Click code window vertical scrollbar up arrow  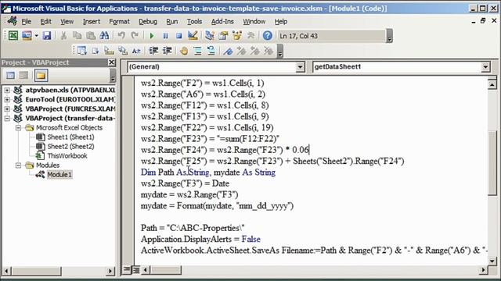point(492,84)
